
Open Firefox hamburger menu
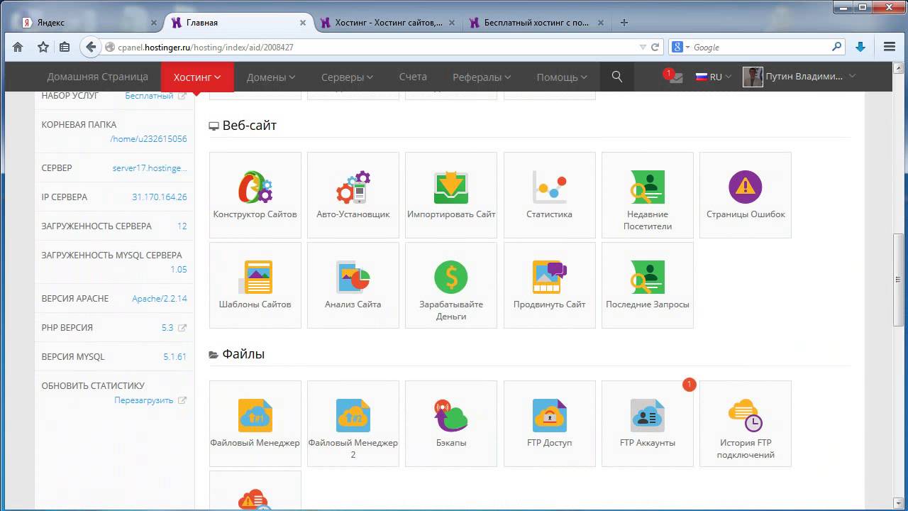pos(890,47)
